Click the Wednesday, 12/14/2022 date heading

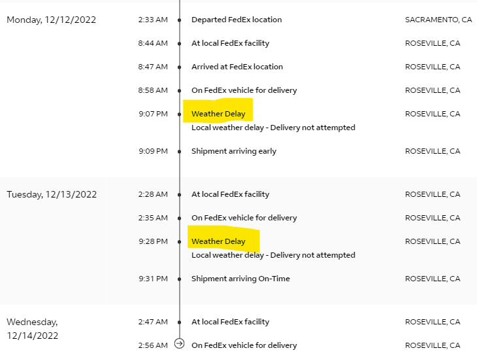pos(33,328)
